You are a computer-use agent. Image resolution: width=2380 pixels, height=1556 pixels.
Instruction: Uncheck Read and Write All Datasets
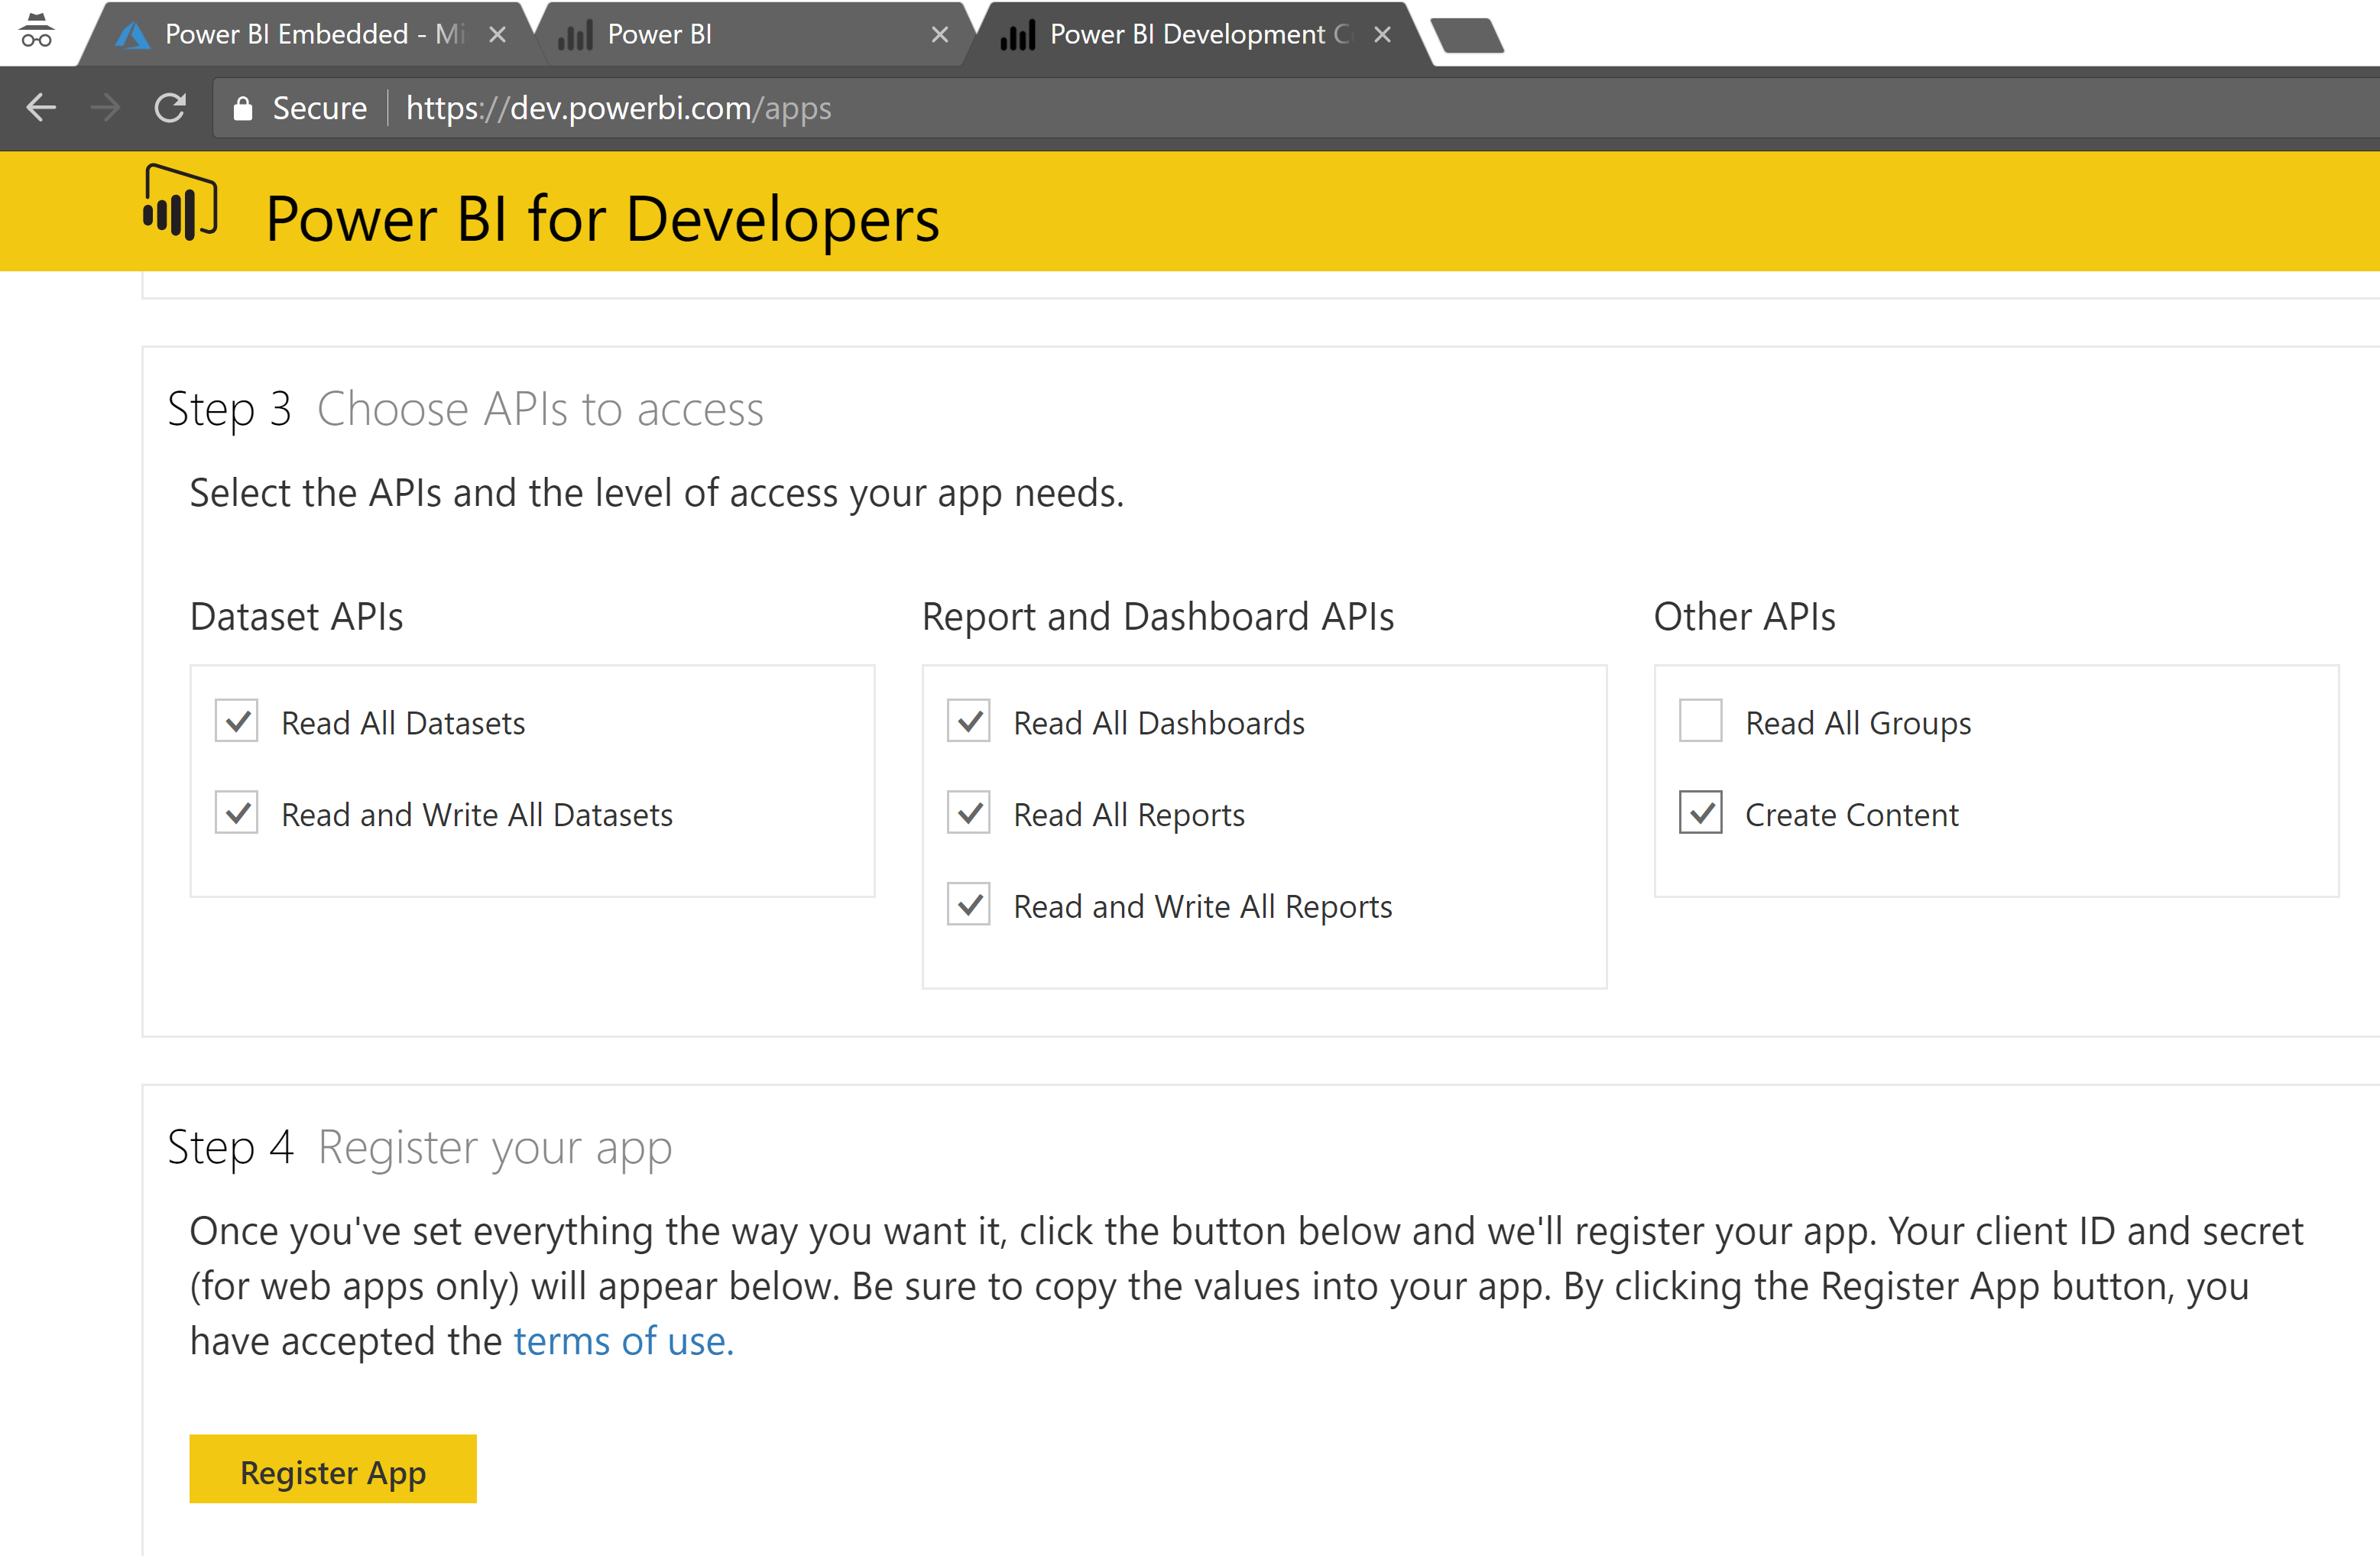click(x=236, y=813)
